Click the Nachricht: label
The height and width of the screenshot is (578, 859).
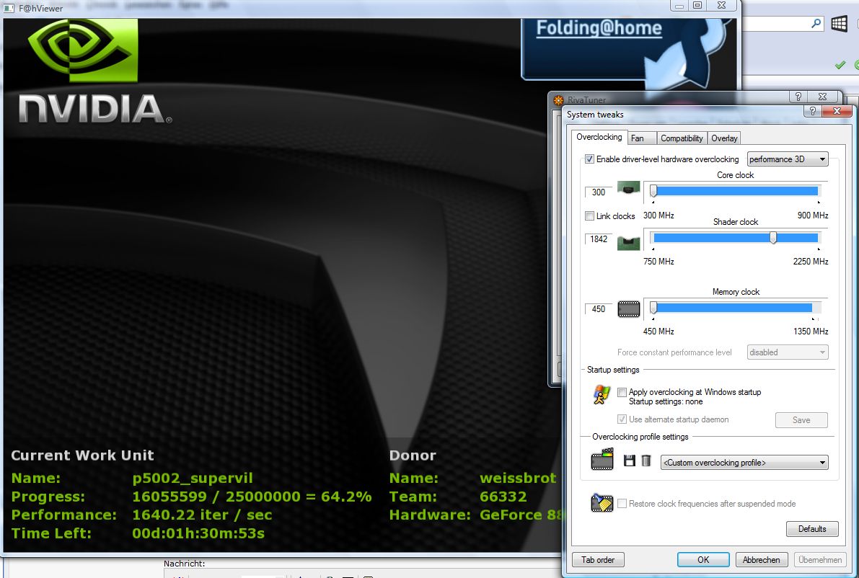[x=184, y=563]
